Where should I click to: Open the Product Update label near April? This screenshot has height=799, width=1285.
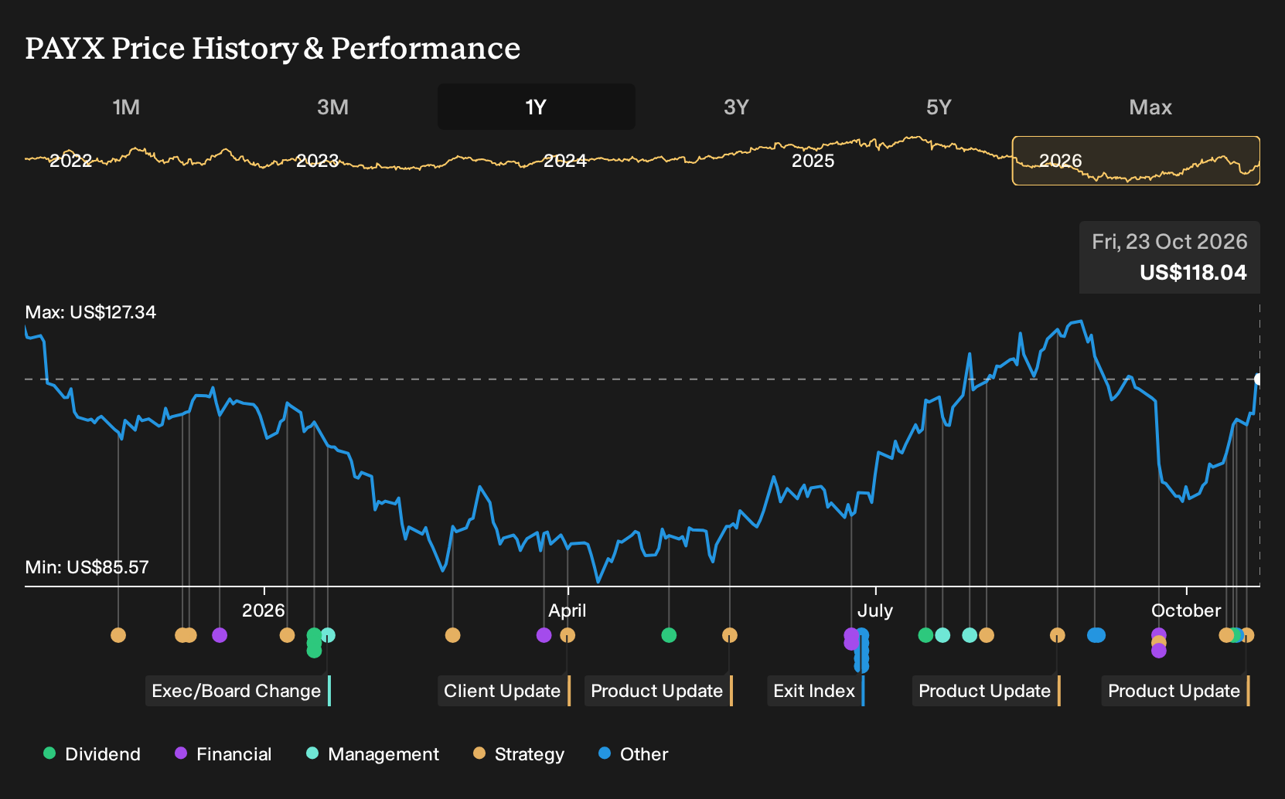(659, 691)
